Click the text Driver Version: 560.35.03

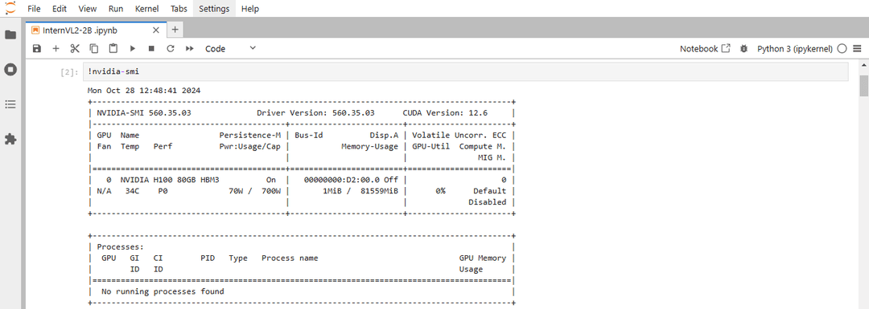point(315,113)
